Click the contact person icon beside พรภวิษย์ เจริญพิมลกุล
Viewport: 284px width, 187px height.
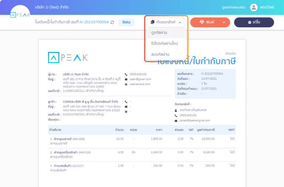pos(176,110)
